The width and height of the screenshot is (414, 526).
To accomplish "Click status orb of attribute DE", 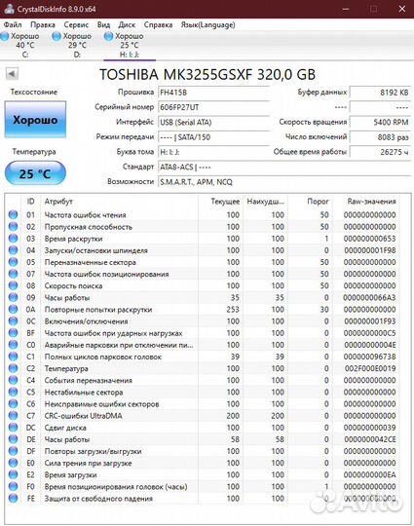I will click(x=13, y=439).
